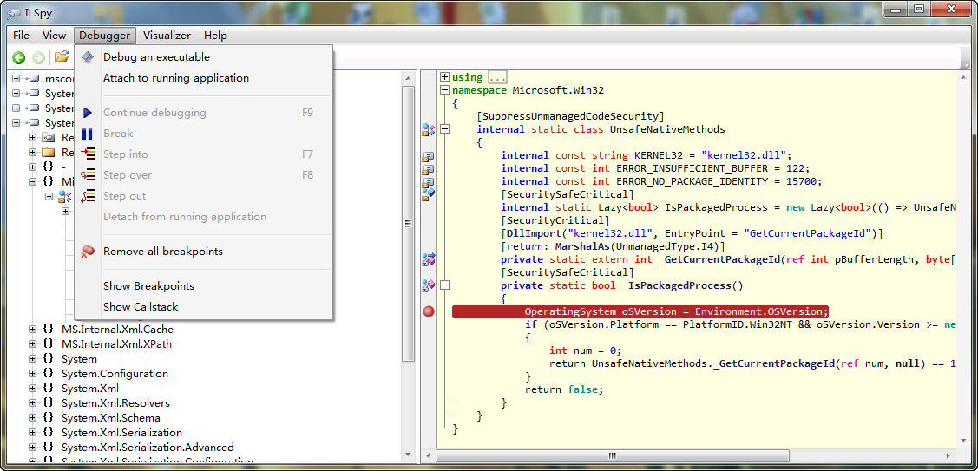Open the View menu
This screenshot has width=978, height=471.
[x=55, y=36]
